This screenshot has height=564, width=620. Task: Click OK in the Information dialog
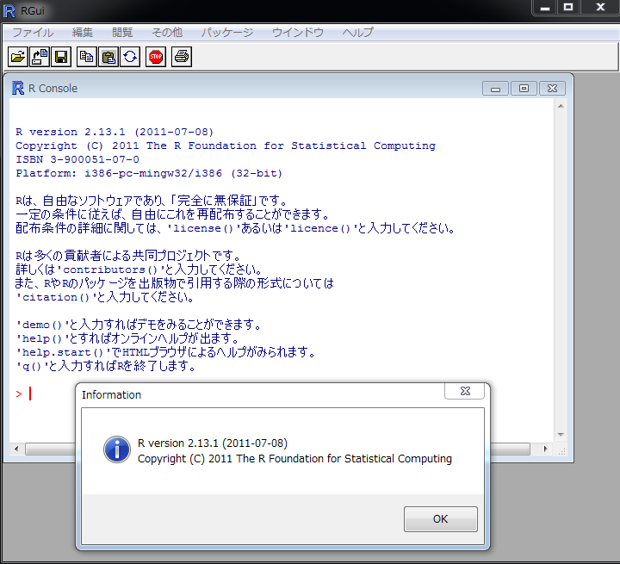pyautogui.click(x=440, y=519)
